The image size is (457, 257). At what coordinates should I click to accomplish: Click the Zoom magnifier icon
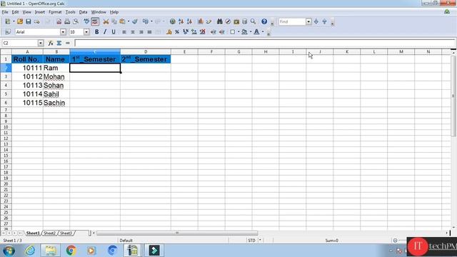tap(253, 21)
